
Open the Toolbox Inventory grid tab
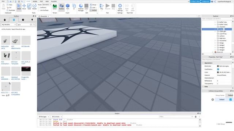[14, 20]
